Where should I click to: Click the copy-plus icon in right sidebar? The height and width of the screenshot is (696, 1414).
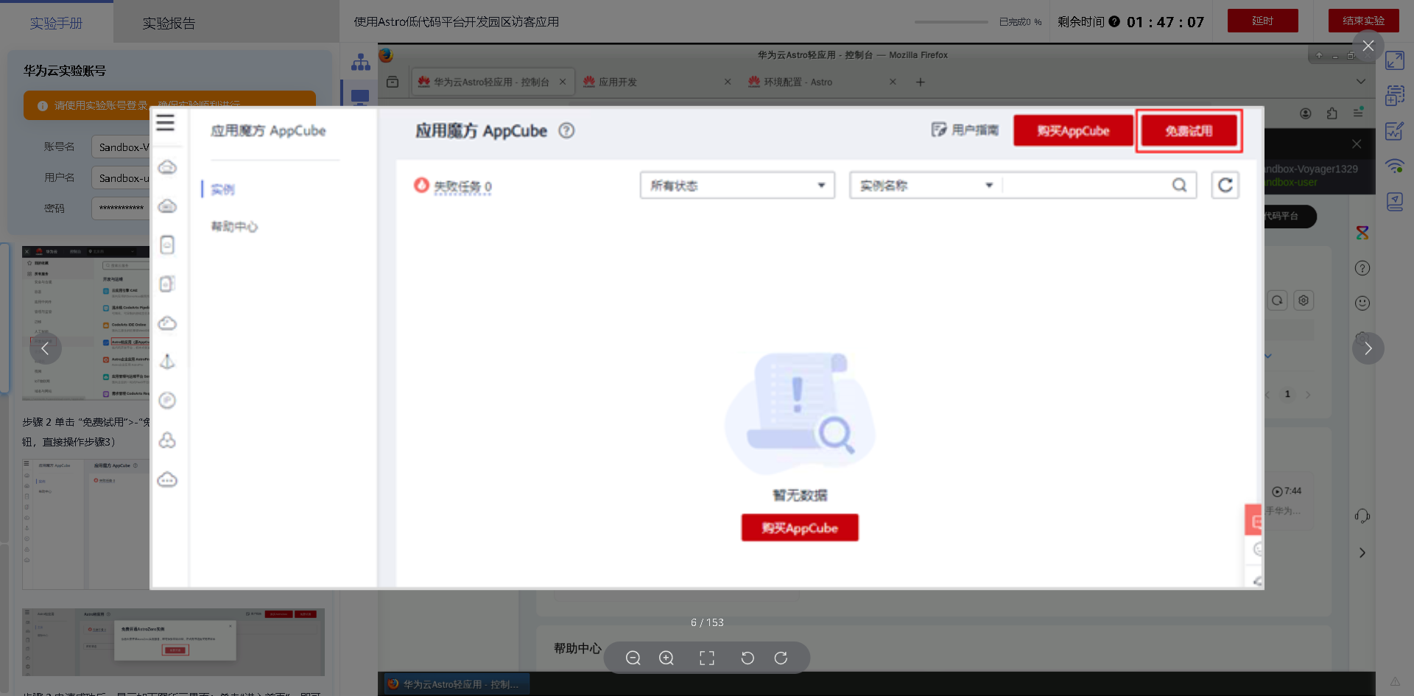[1395, 95]
